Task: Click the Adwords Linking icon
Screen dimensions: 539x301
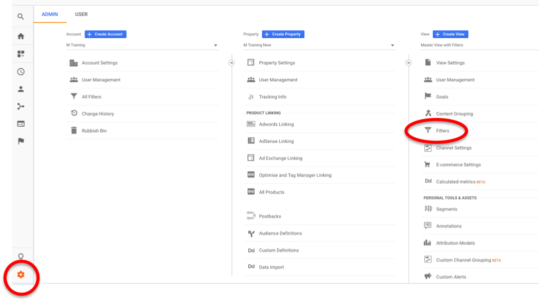Action: [x=251, y=123]
